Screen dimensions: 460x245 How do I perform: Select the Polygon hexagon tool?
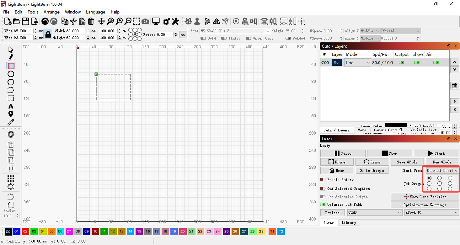tap(11, 82)
